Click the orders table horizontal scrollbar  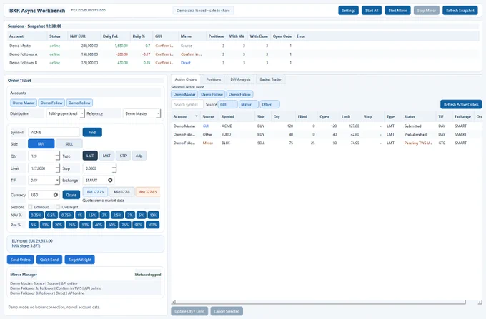click(x=320, y=302)
